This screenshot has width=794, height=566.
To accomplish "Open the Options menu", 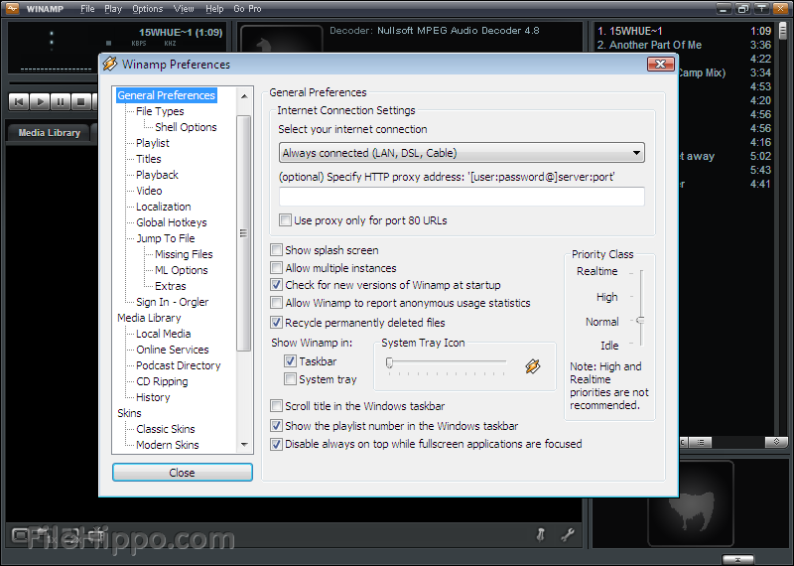I will click(x=147, y=9).
